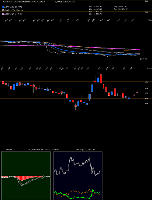Click the blue DOW ST legend swatch
Screen dimensions: 152x200
point(3,7)
